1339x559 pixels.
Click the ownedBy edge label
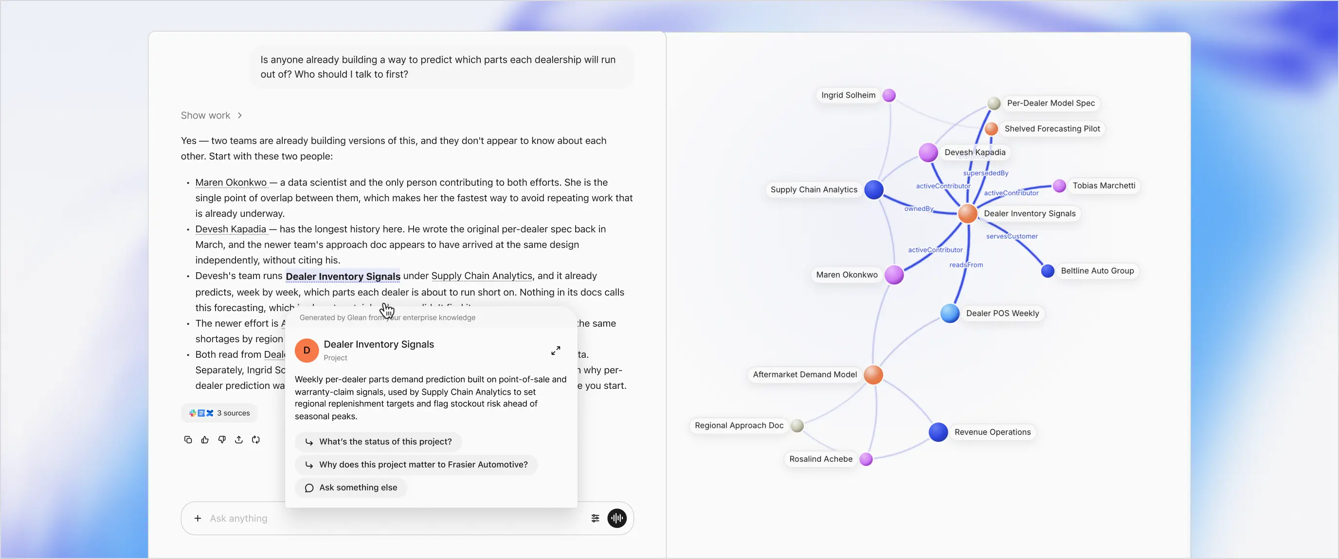pyautogui.click(x=919, y=209)
